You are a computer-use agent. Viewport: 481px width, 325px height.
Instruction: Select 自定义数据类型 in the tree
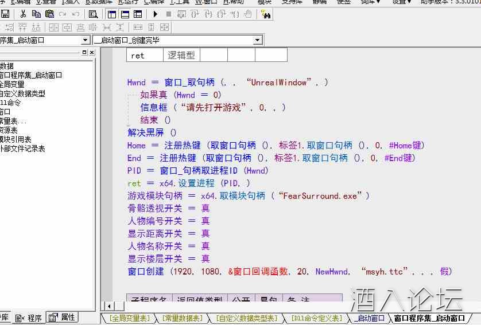coord(22,93)
